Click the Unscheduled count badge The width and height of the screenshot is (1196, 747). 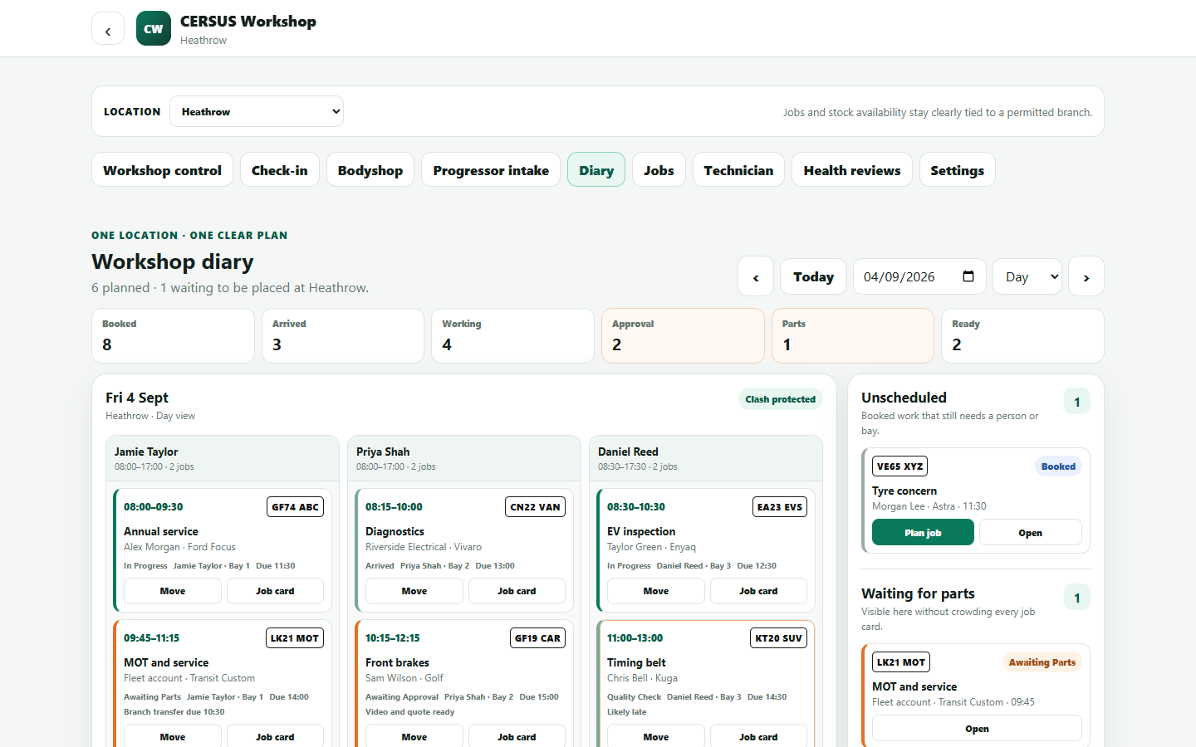[x=1077, y=402]
